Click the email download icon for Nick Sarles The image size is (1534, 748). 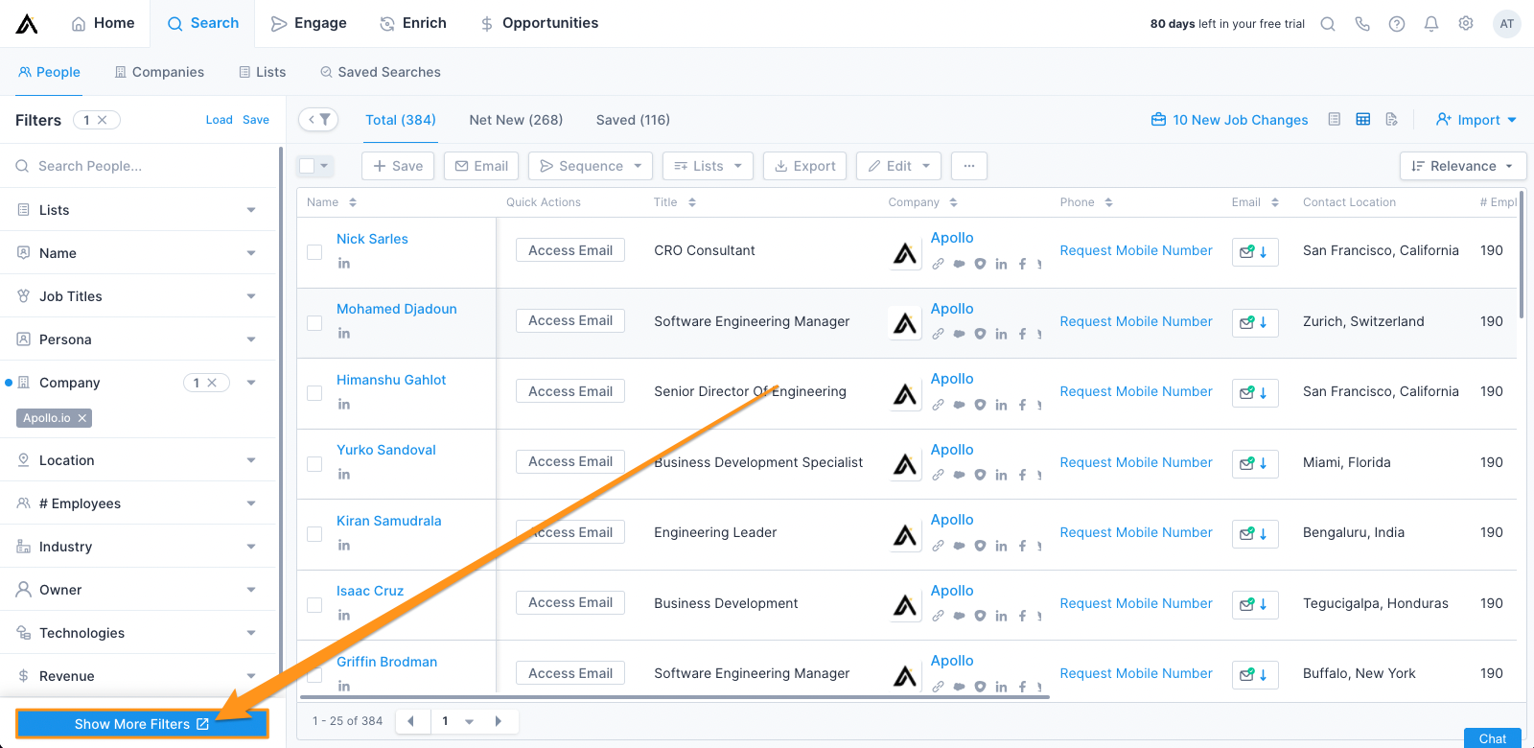coord(1255,251)
